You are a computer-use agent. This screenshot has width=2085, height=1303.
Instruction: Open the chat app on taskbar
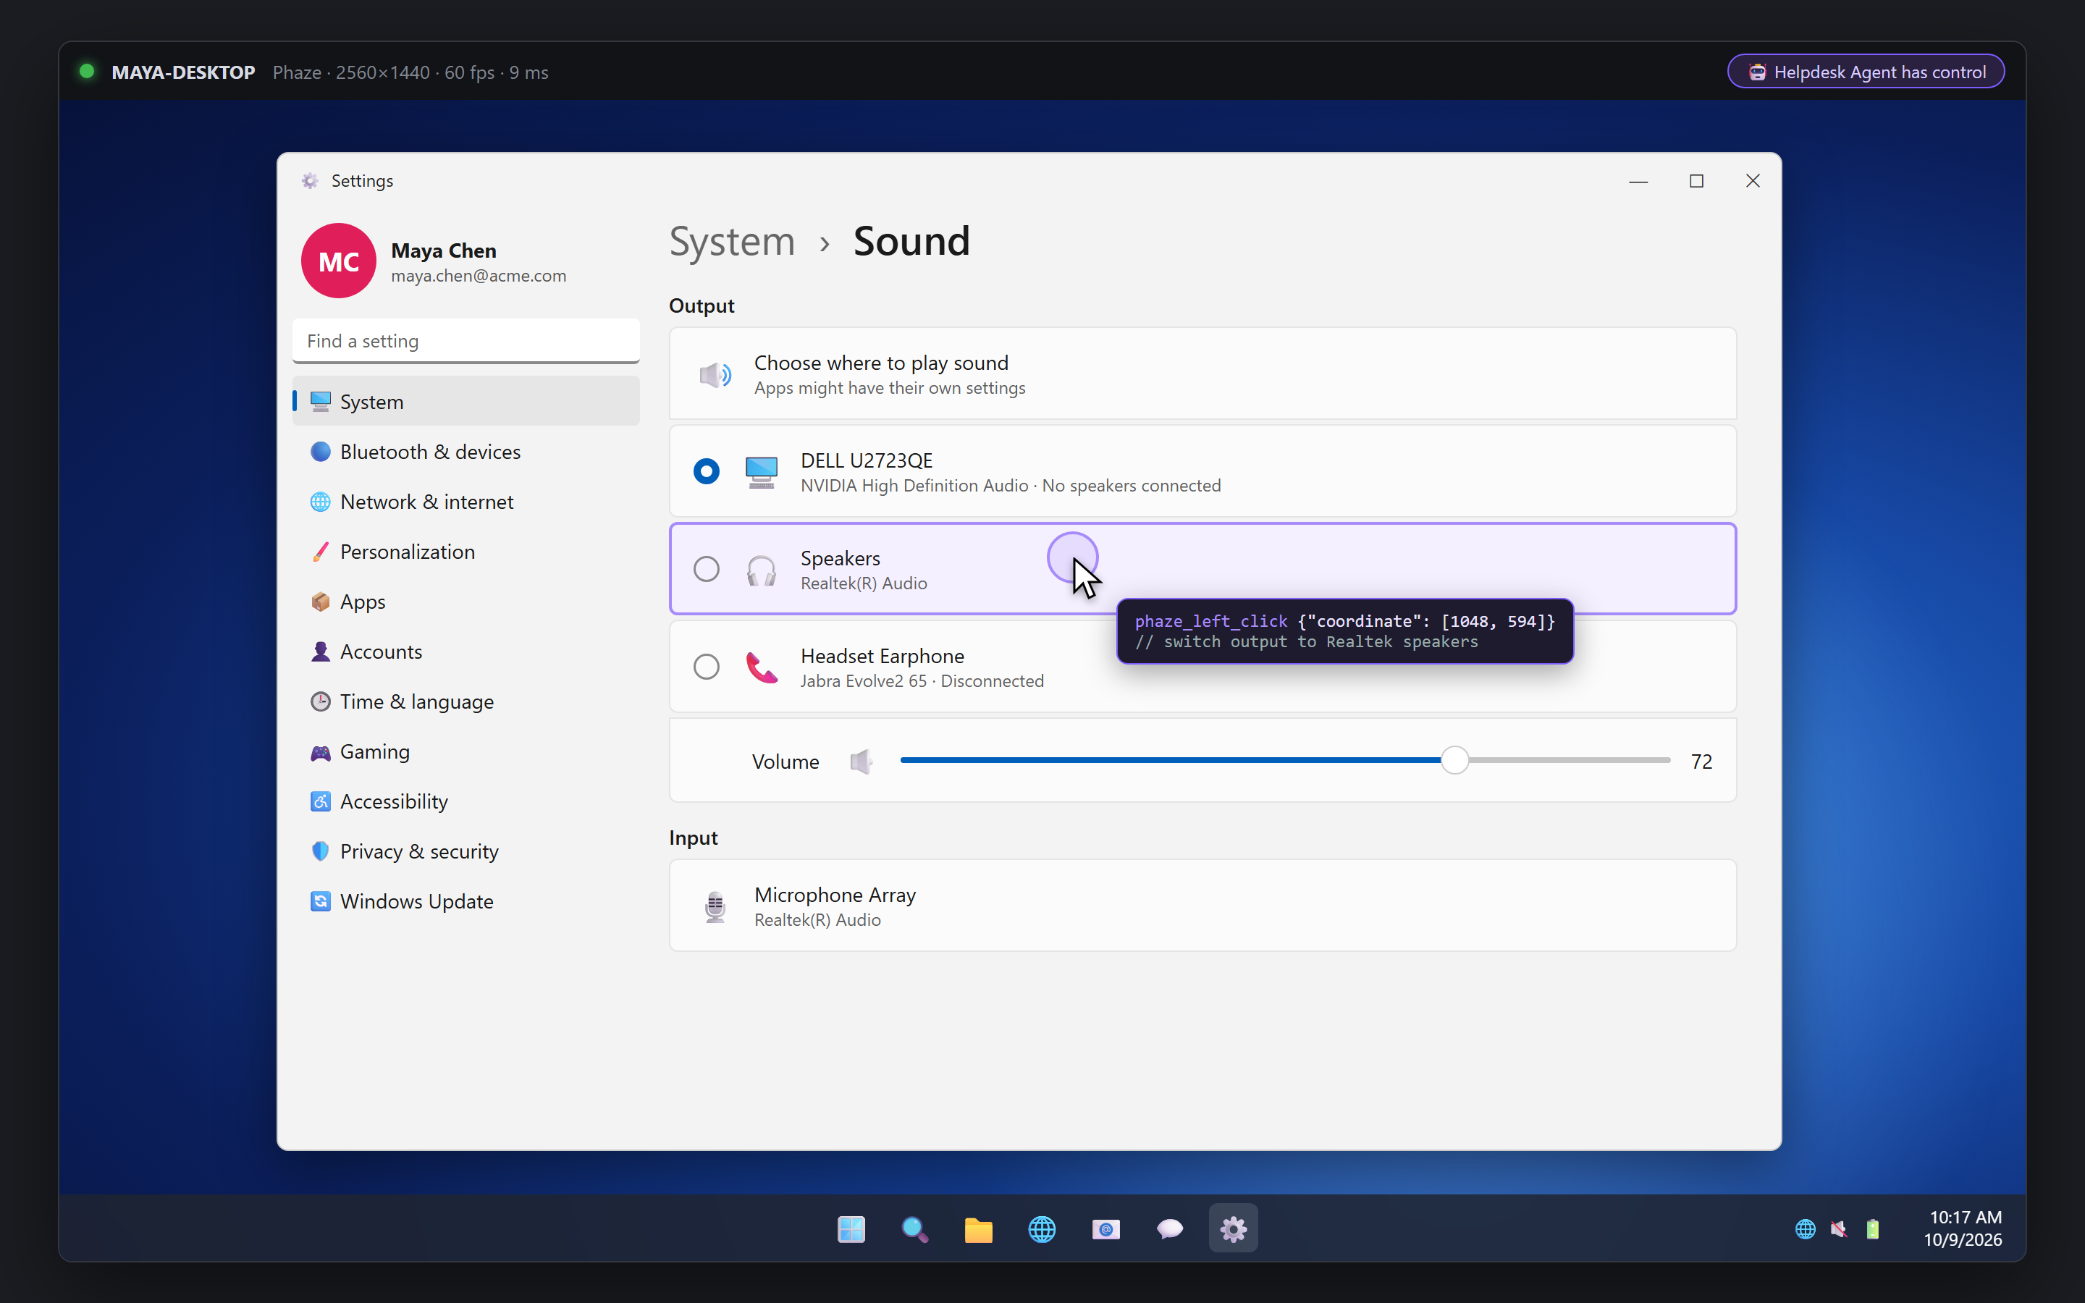click(1170, 1229)
